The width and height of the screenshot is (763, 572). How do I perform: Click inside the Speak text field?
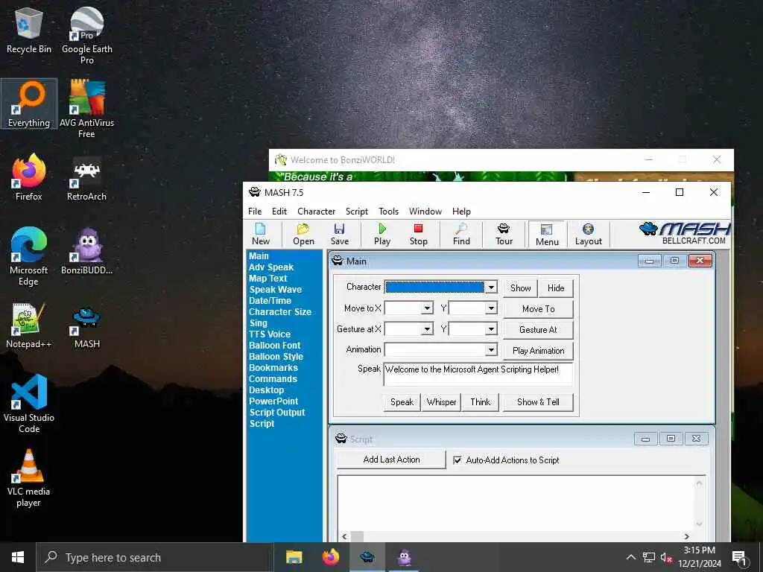coord(478,374)
